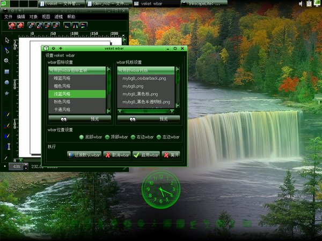Click the zoom percentage stepper arrows
This screenshot has width=322, height=241.
[x=25, y=167]
